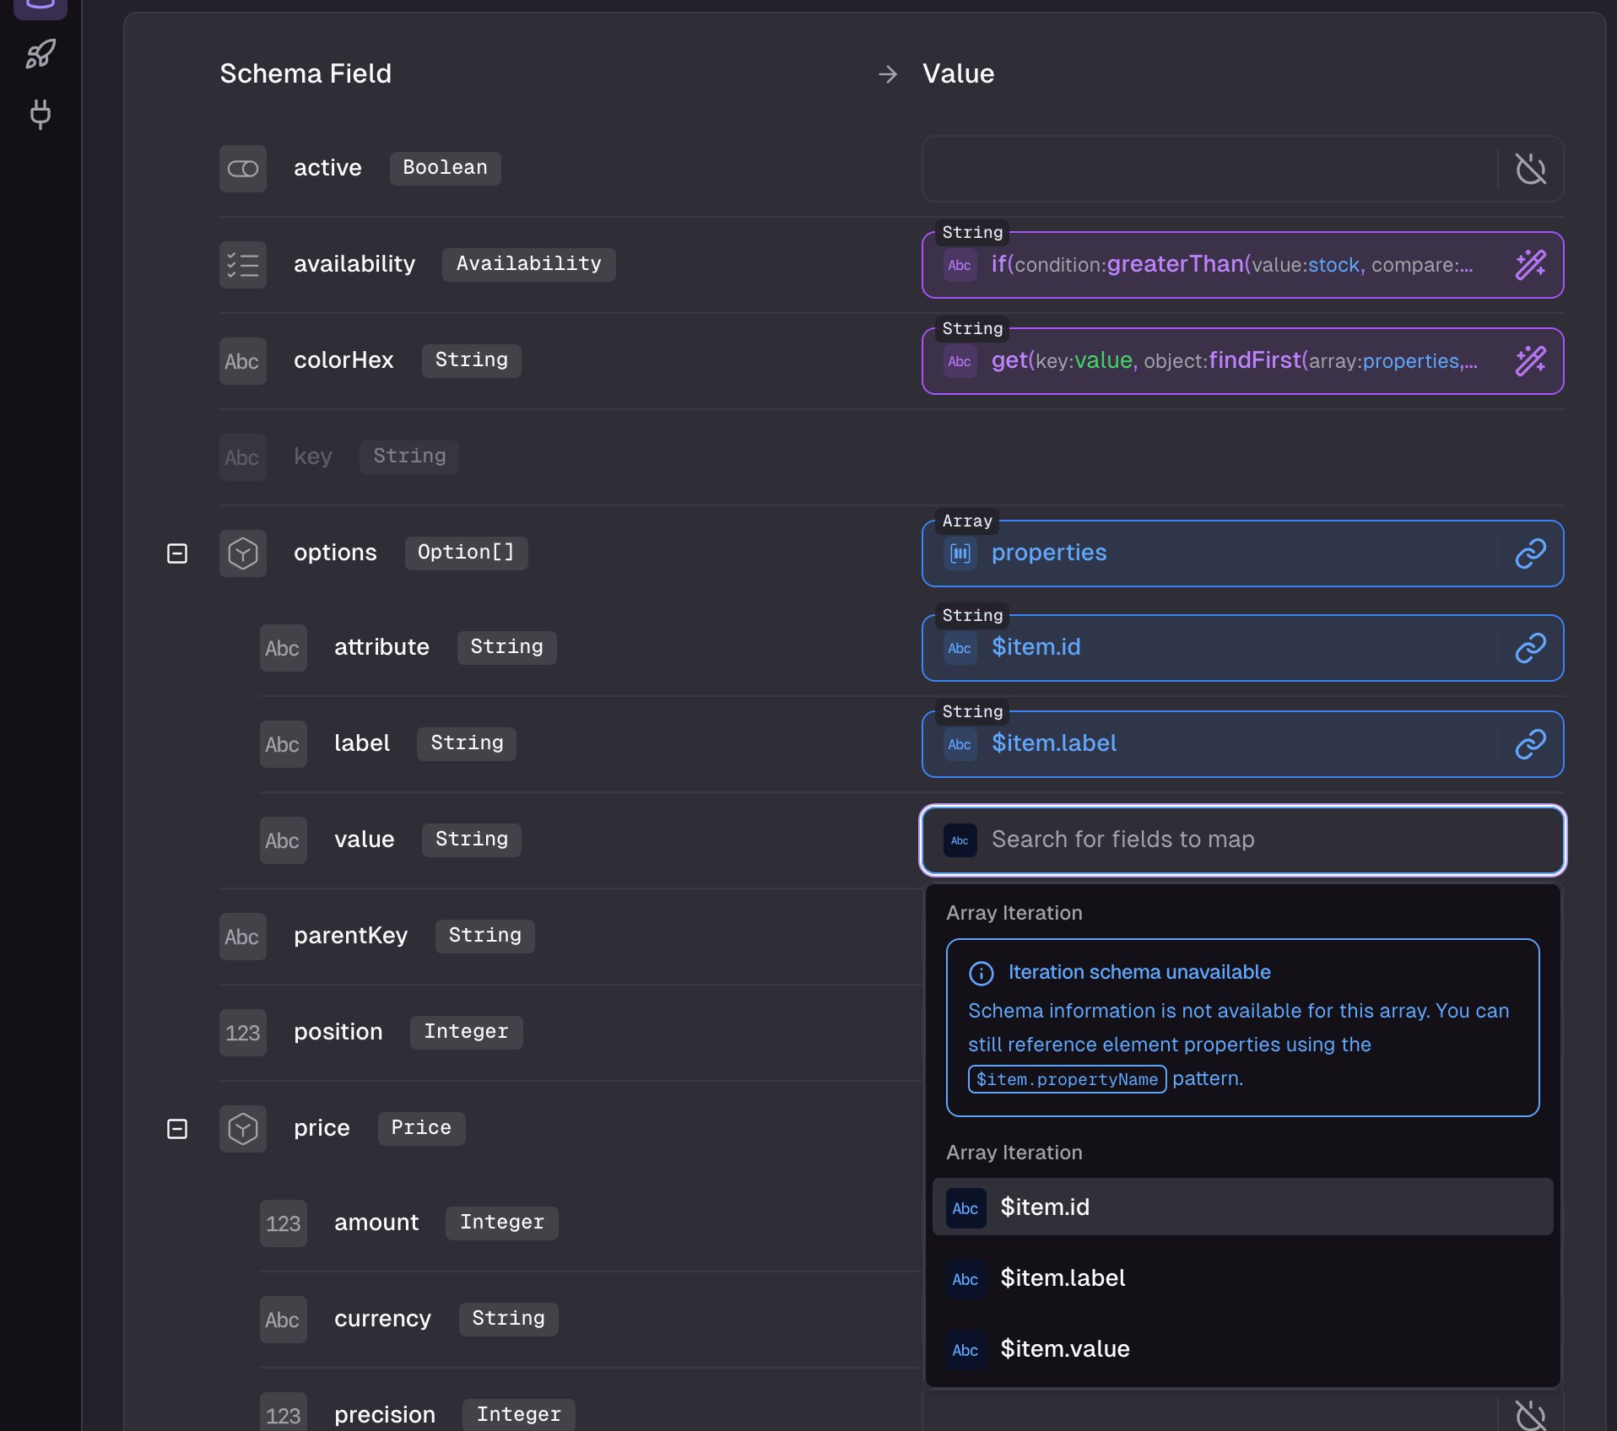The width and height of the screenshot is (1617, 1431).
Task: Click the precision field name
Action: click(384, 1415)
